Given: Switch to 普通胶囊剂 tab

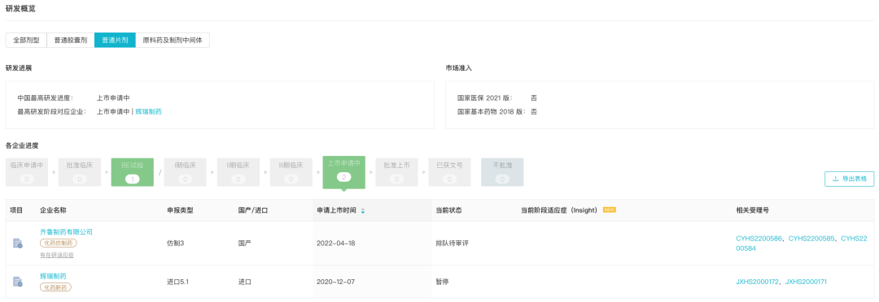Looking at the screenshot, I should [71, 41].
